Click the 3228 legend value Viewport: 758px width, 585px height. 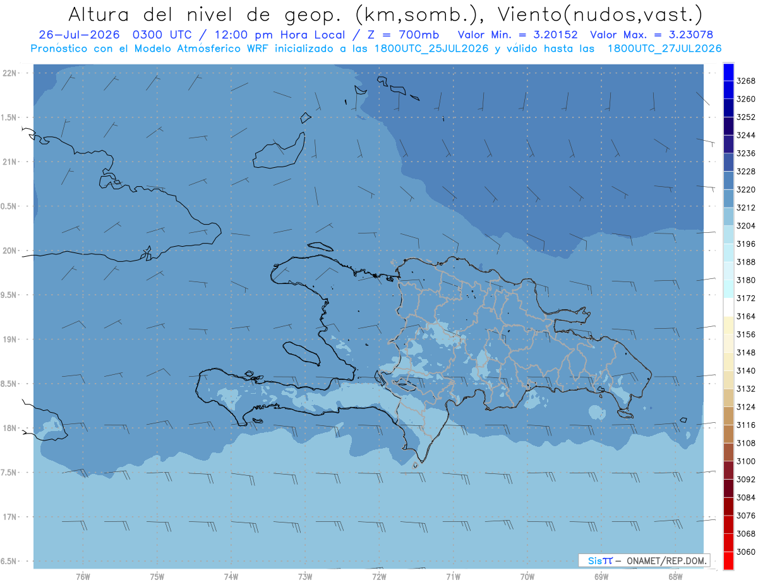pos(746,172)
